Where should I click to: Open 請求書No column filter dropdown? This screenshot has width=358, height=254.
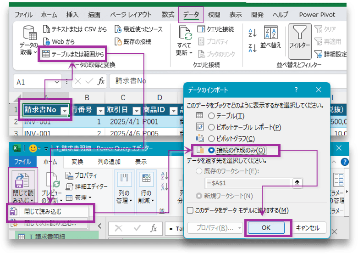coord(65,111)
